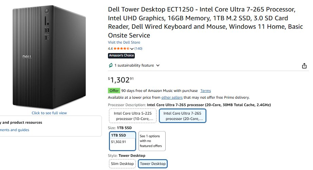
Task: Click the Dell logo on the tower image
Action: [27, 56]
